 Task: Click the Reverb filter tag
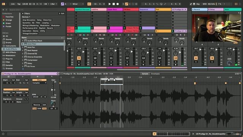[50, 28]
